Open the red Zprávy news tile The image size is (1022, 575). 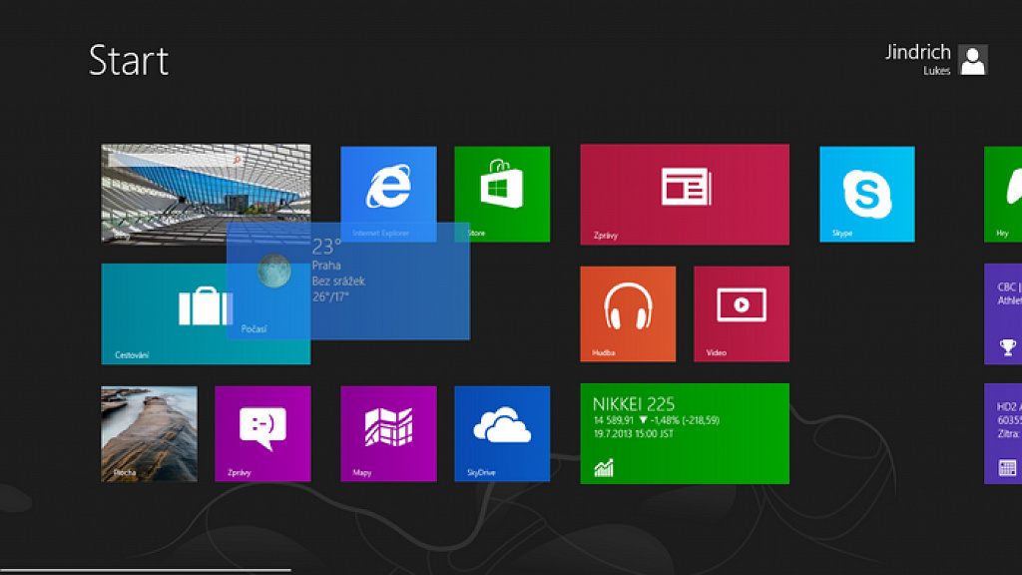click(x=685, y=195)
